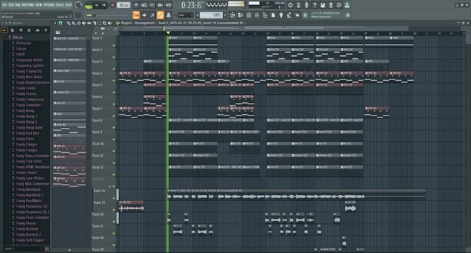Toggle the highlighted link/channel rack icon
471x253 pixels.
tap(161, 15)
